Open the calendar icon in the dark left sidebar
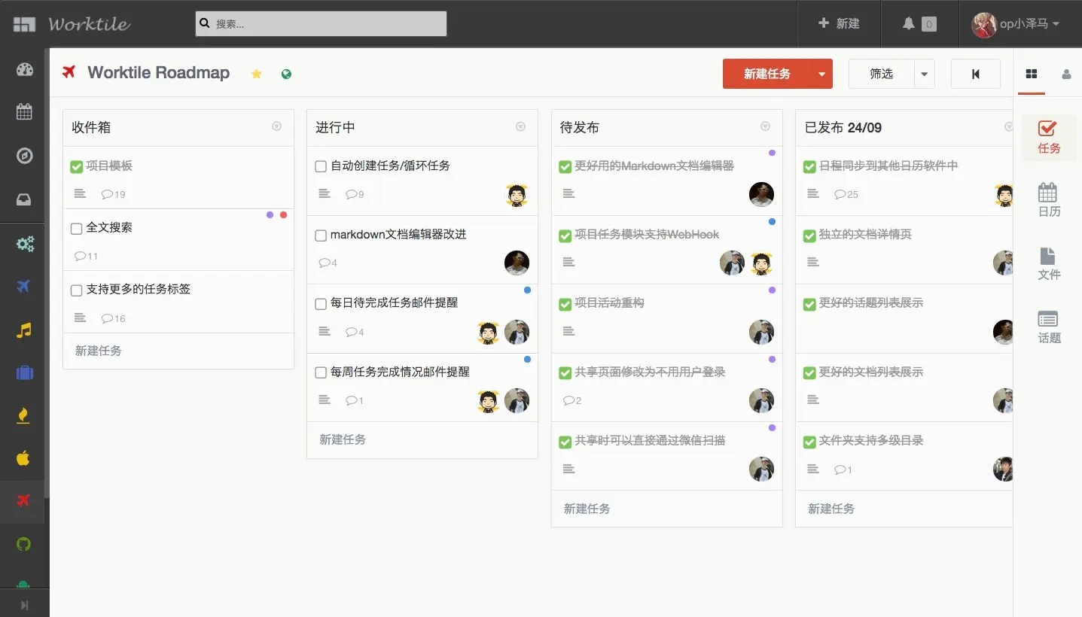This screenshot has height=617, width=1082. coord(24,112)
